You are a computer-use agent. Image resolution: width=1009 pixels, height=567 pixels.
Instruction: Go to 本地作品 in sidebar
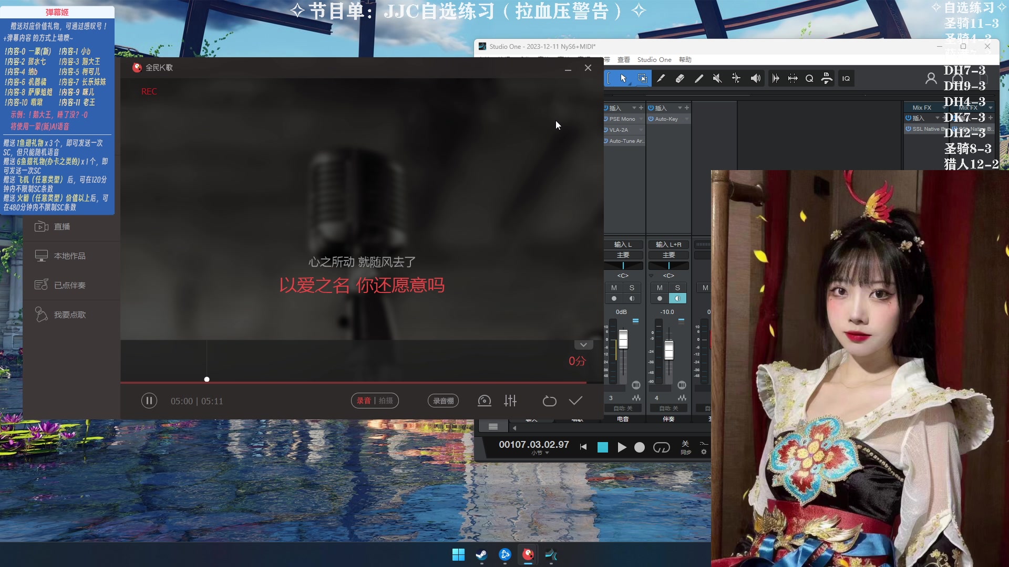click(70, 256)
